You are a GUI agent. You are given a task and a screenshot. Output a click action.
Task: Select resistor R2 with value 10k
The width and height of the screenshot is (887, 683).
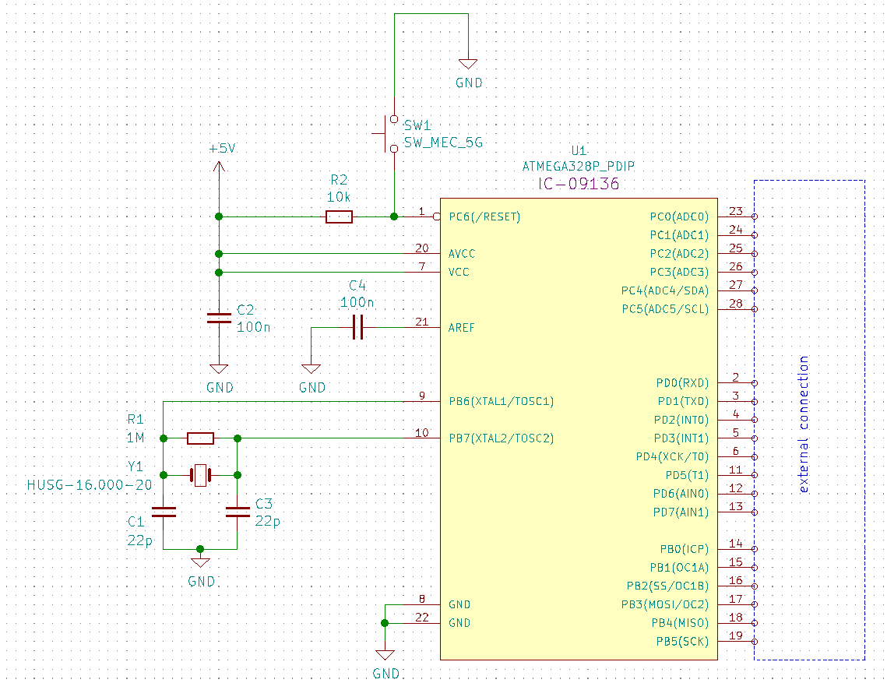pyautogui.click(x=340, y=217)
